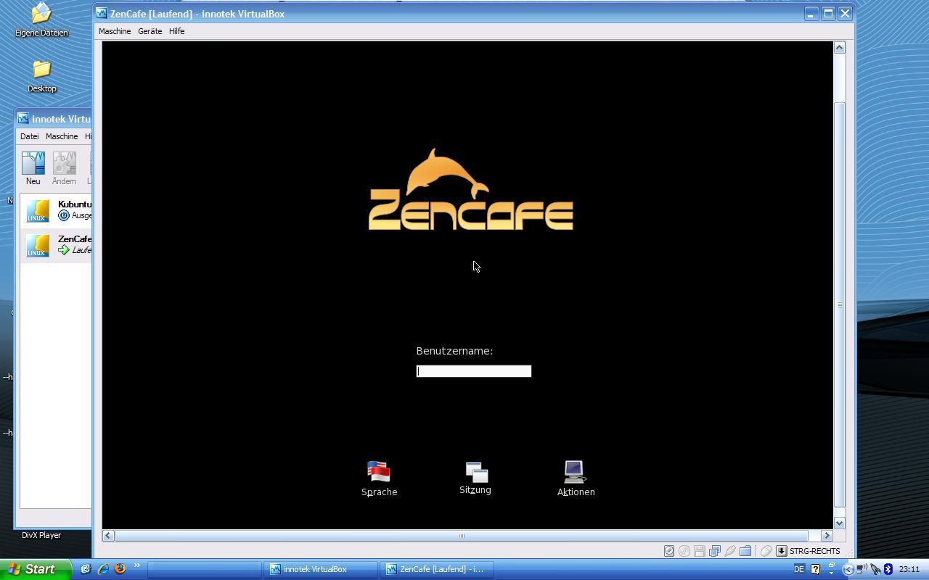
Task: Launch Firefox from quick launch
Action: tap(120, 569)
